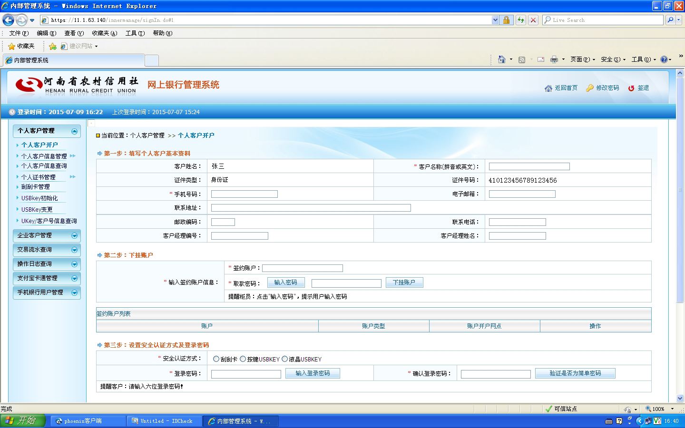
Task: Click the Live Search magnifier button
Action: 670,20
